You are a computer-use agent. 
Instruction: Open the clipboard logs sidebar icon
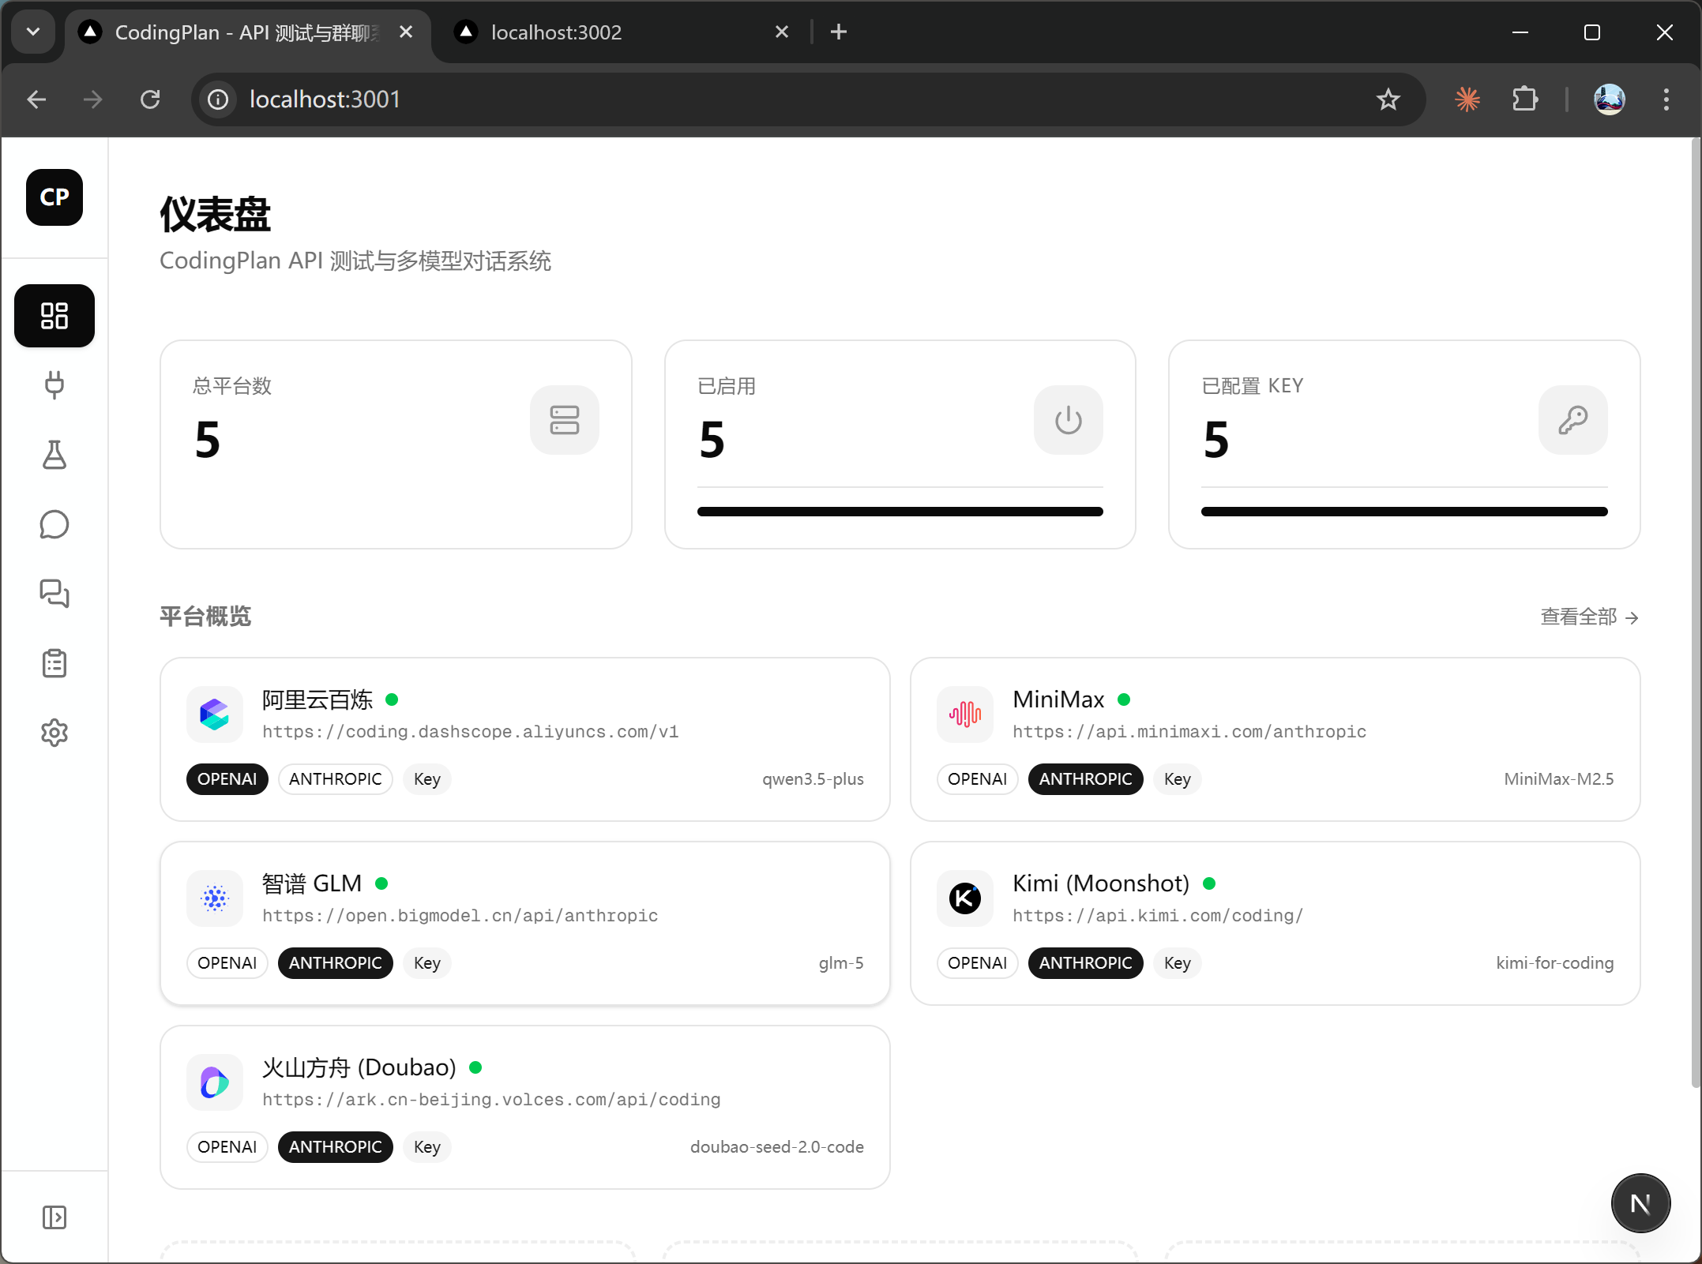54,663
